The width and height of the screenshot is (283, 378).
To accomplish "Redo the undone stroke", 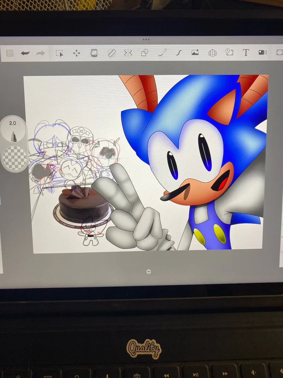I will click(x=40, y=53).
